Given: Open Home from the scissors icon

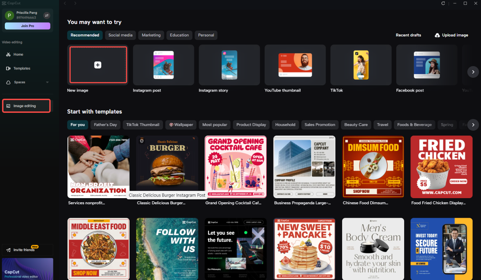Looking at the screenshot, I should coord(8,55).
